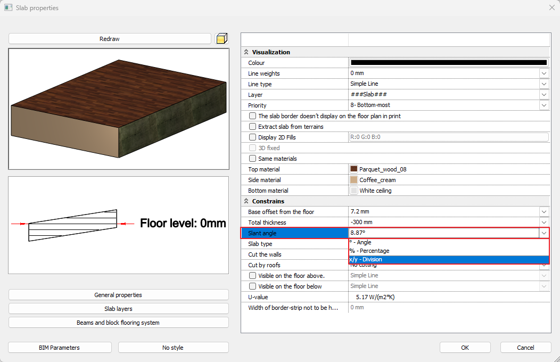The image size is (560, 362).
Task: Close the Slab properties dialog
Action: (552, 7)
